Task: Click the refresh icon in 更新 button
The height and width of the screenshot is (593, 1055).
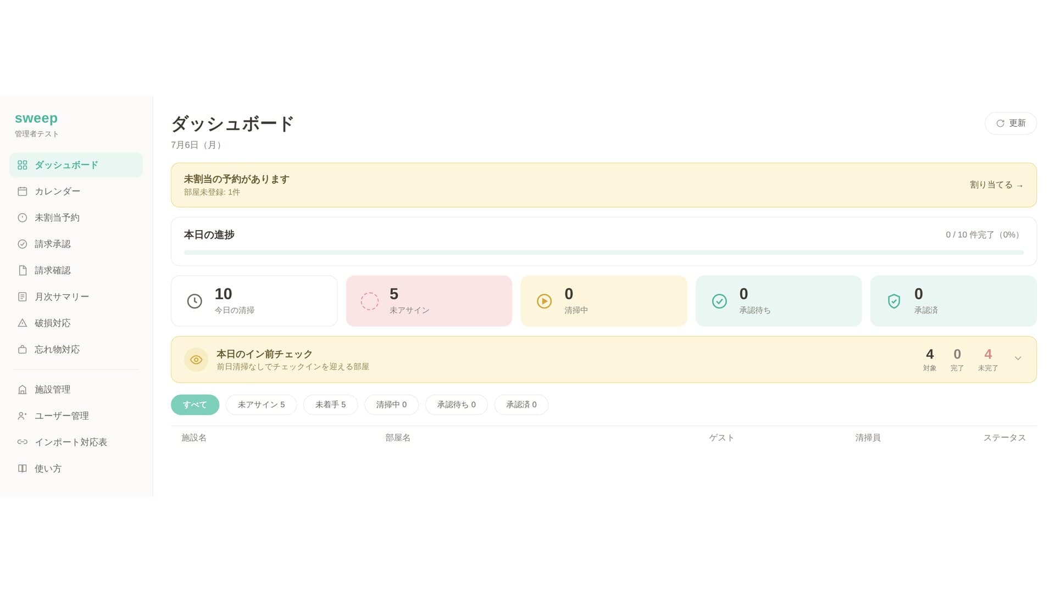Action: [1000, 123]
